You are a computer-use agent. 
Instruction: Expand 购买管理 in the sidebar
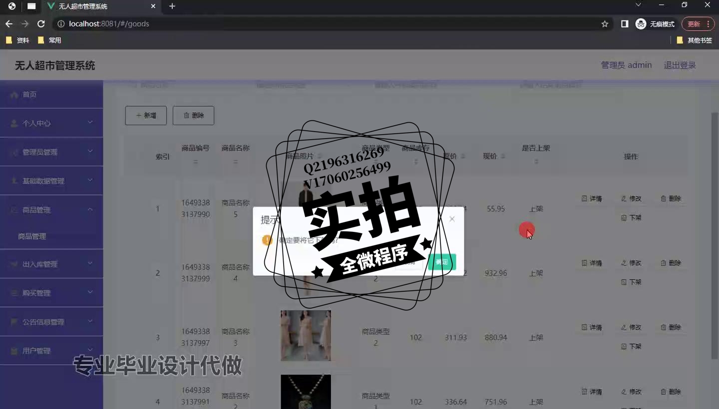pyautogui.click(x=51, y=293)
